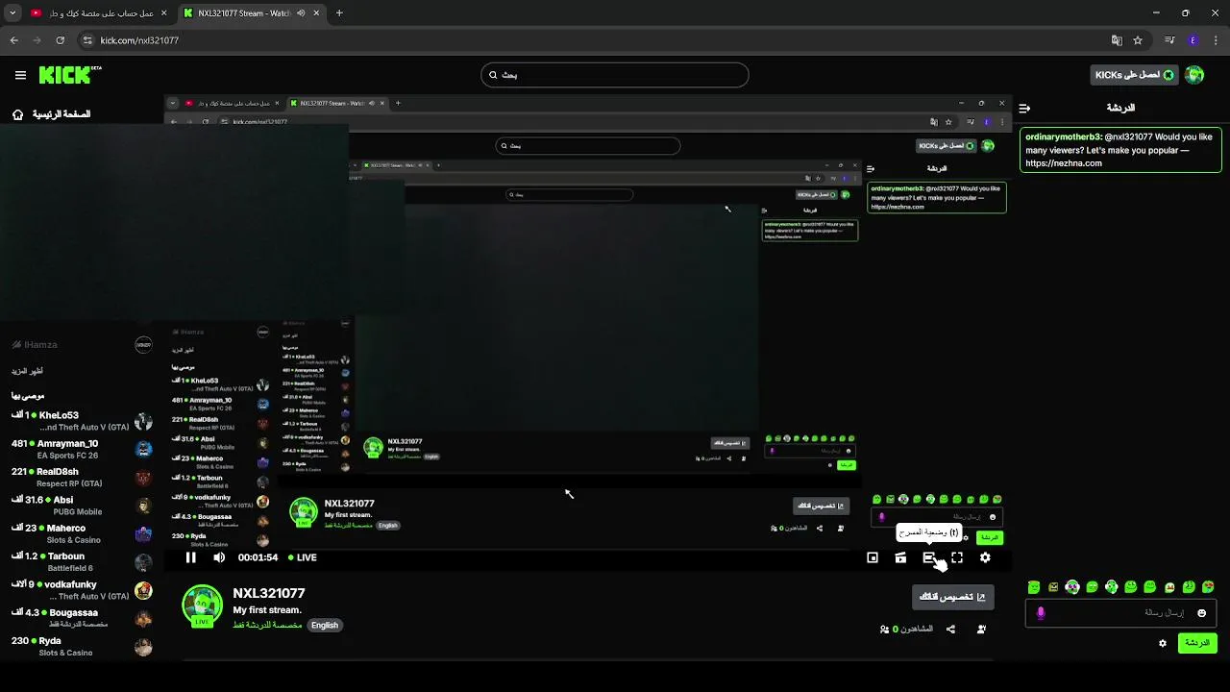1230x692 pixels.
Task: Click ordinarymotherb3 username in chat
Action: point(1064,137)
